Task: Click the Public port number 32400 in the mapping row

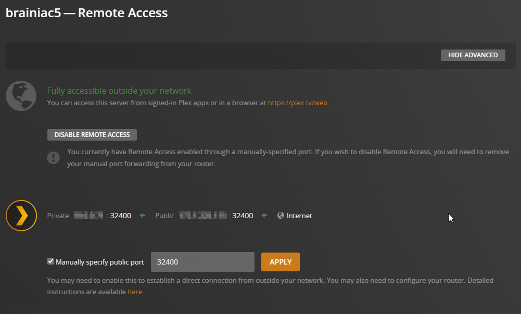Action: [243, 216]
